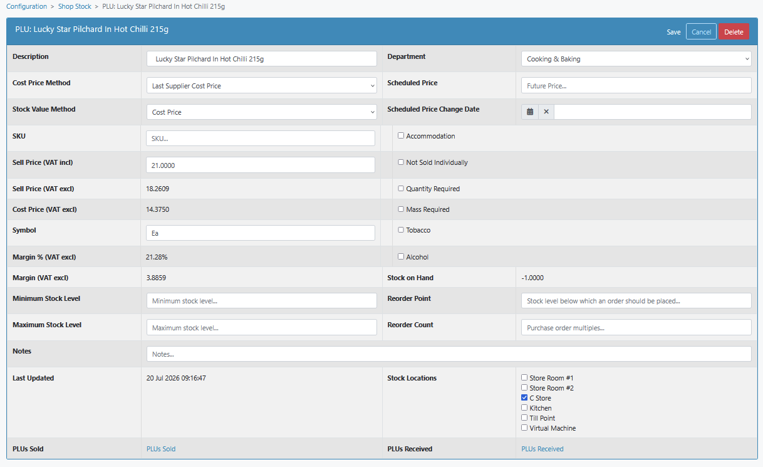
Task: Select the Cost Price value 14.3750
Action: pyautogui.click(x=157, y=209)
